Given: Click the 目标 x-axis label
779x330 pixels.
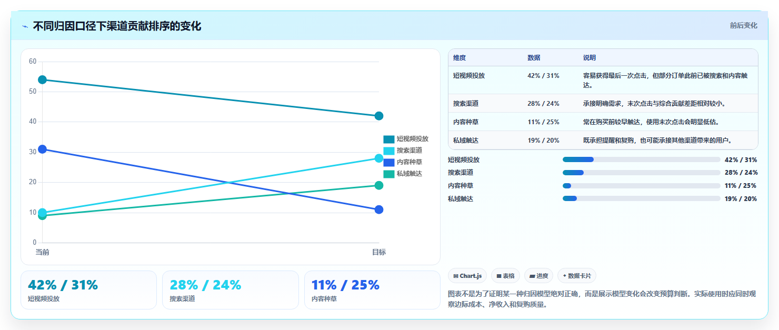Looking at the screenshot, I should pos(379,252).
